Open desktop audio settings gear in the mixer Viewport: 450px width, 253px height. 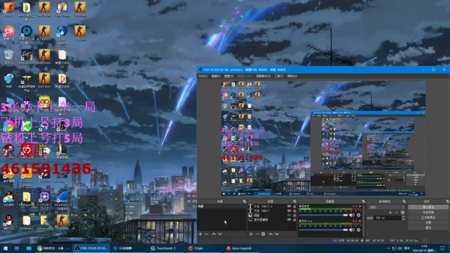pos(358,215)
